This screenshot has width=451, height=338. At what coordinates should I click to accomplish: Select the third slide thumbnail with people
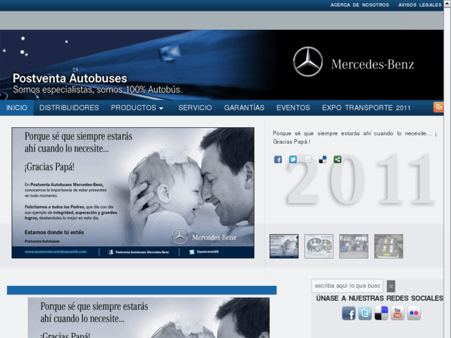point(354,246)
